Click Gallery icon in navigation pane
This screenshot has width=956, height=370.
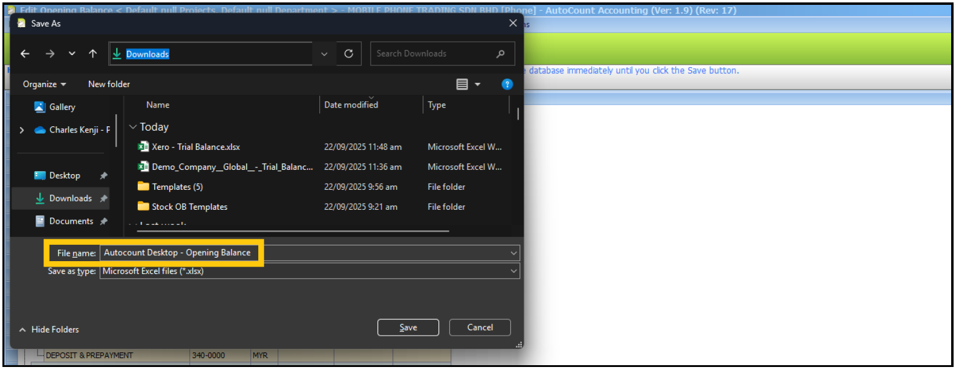point(40,107)
